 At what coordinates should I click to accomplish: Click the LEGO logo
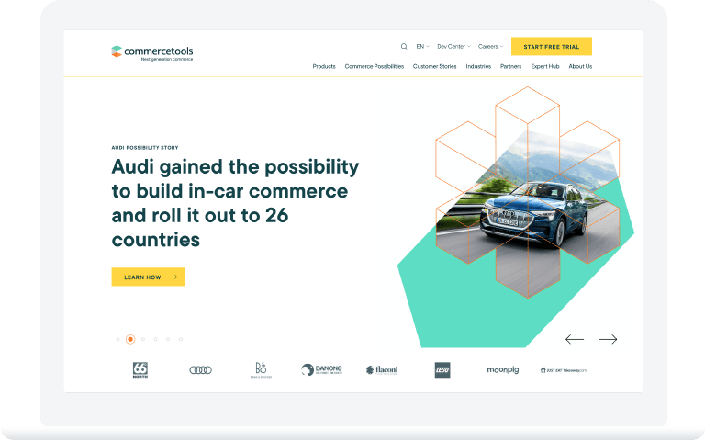tap(442, 370)
